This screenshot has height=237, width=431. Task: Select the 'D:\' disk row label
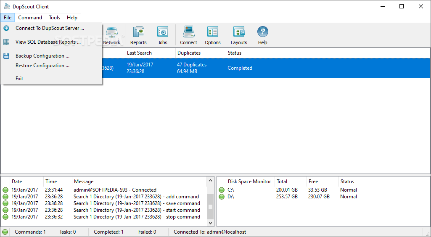tap(232, 197)
